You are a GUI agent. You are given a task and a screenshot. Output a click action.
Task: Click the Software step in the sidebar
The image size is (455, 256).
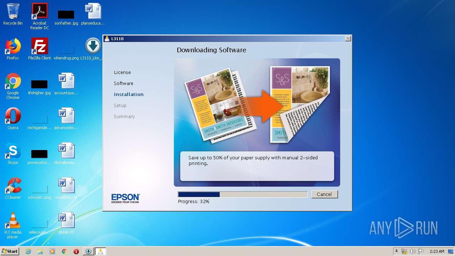point(123,83)
